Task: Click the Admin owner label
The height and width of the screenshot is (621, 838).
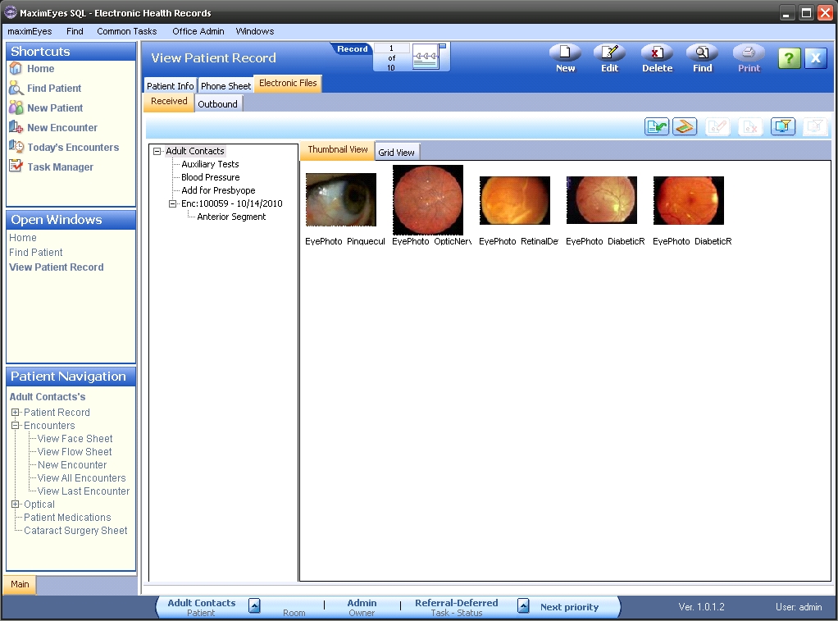Action: point(362,603)
